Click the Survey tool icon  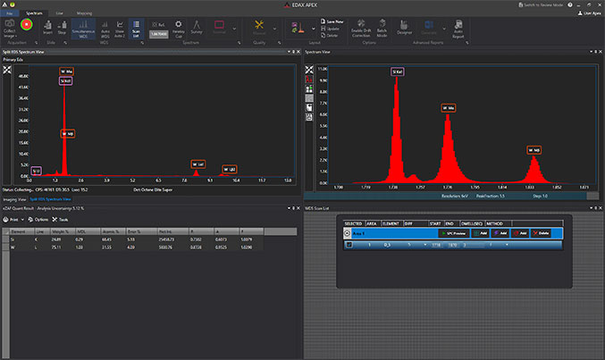click(x=197, y=25)
